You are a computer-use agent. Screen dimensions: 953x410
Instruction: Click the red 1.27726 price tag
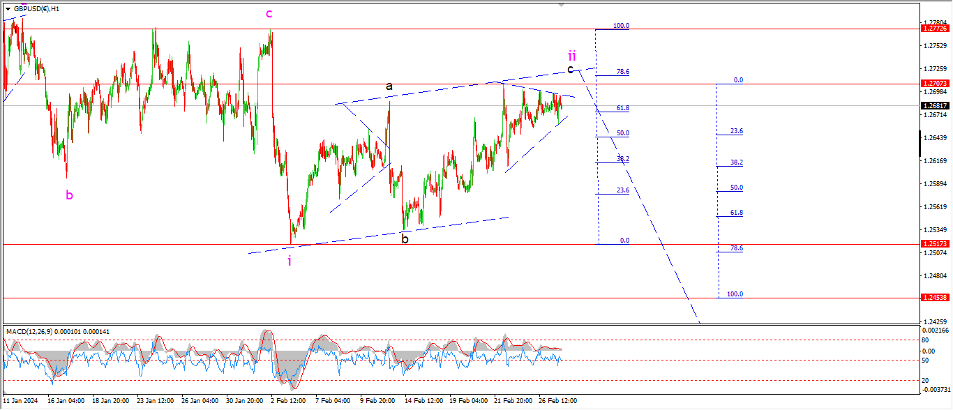coord(935,29)
